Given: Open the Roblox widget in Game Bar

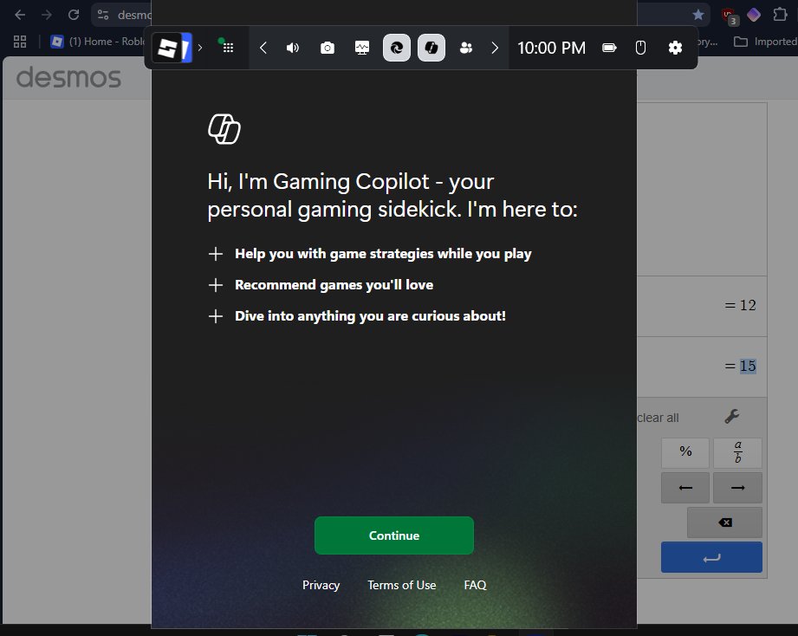Looking at the screenshot, I should (x=172, y=48).
